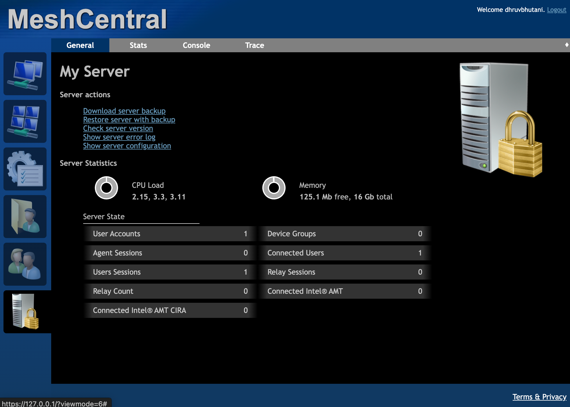Open the multi-desktop sidebar icon with four monitors

[25, 121]
